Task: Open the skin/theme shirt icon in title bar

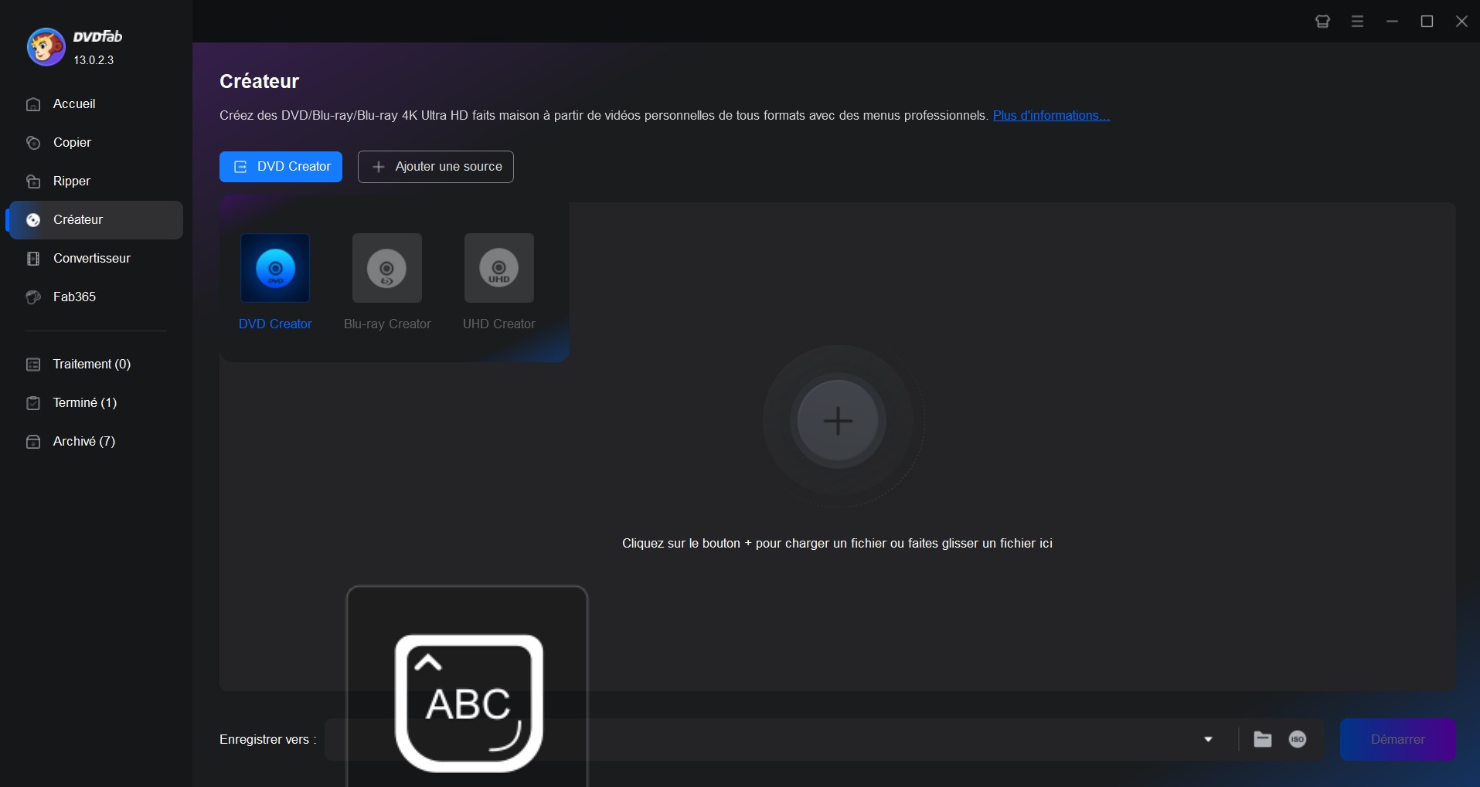Action: point(1323,22)
